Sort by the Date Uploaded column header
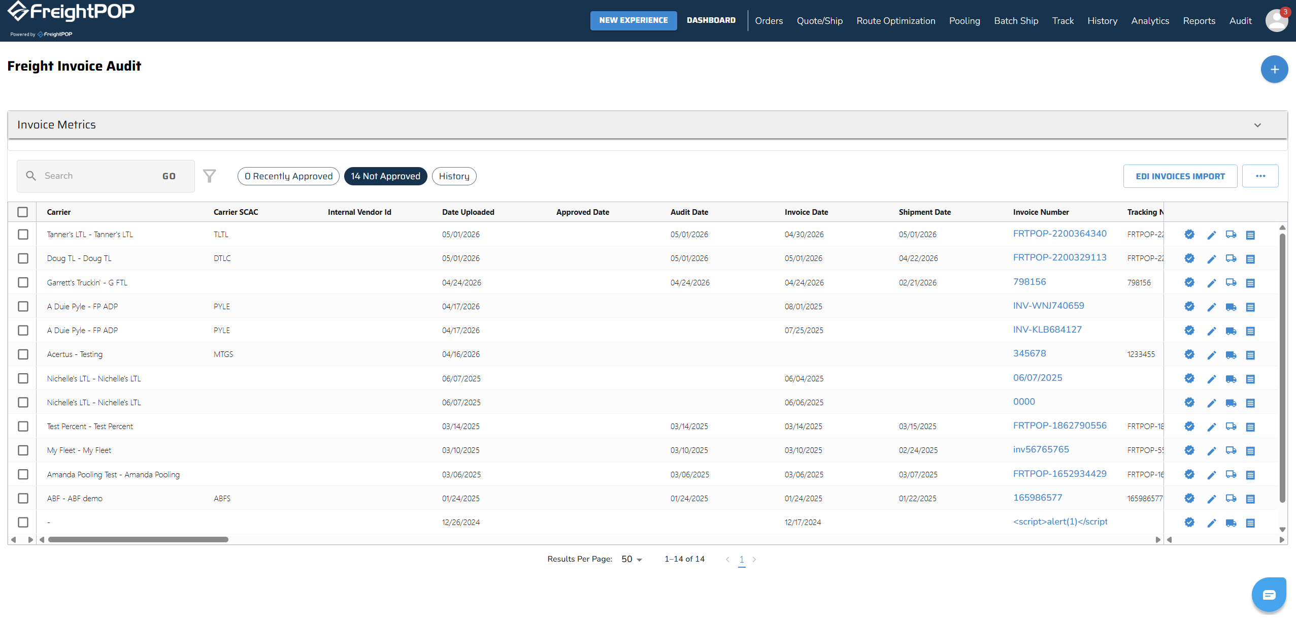The height and width of the screenshot is (620, 1296). 468,212
